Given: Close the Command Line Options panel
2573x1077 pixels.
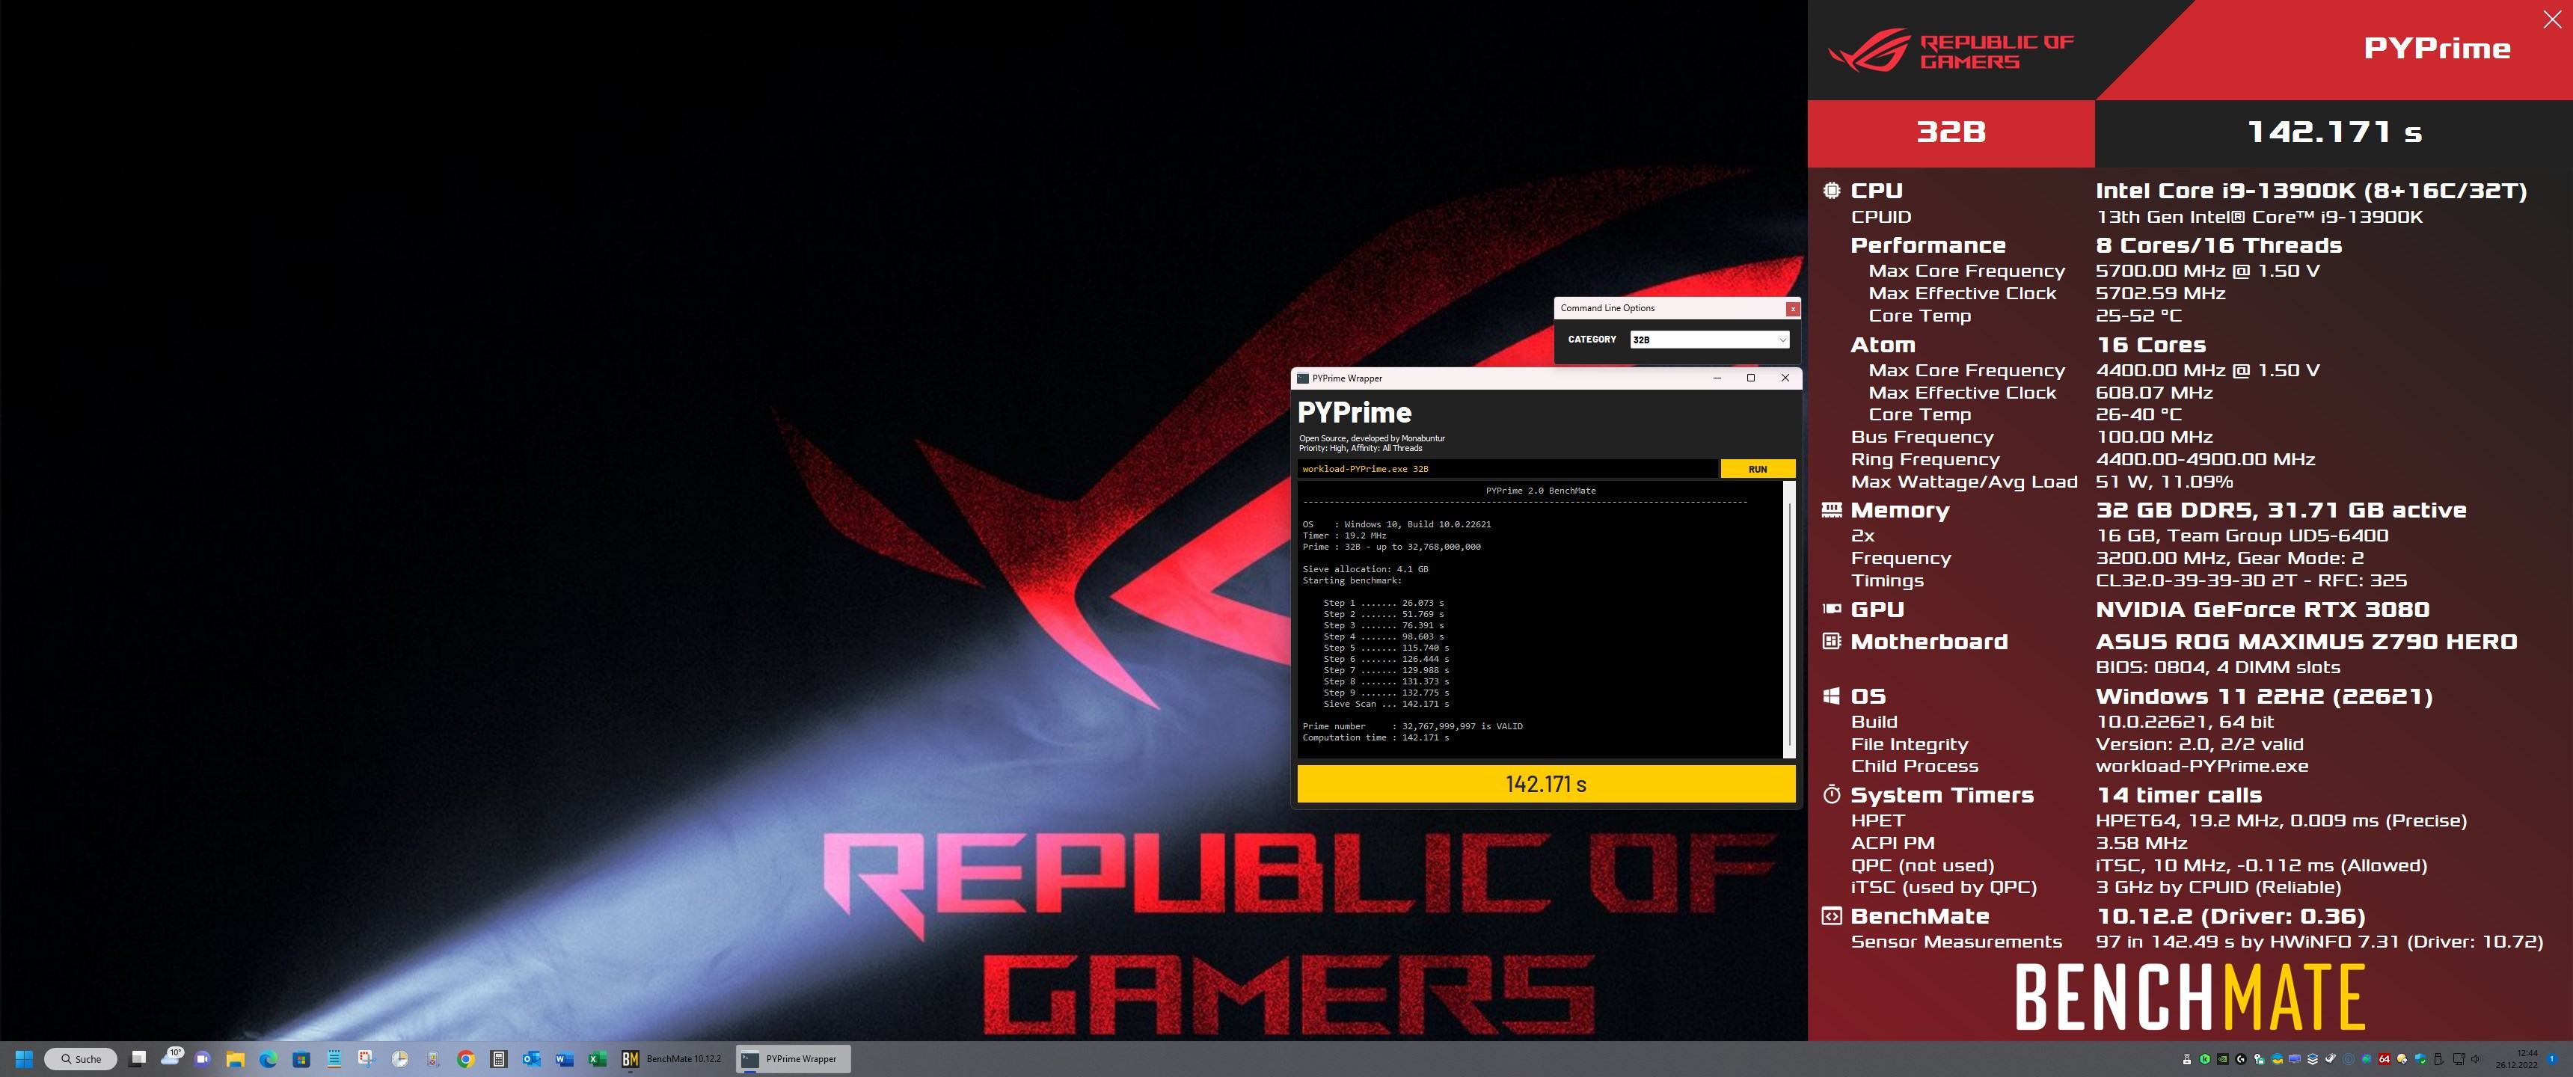Looking at the screenshot, I should pyautogui.click(x=1793, y=309).
